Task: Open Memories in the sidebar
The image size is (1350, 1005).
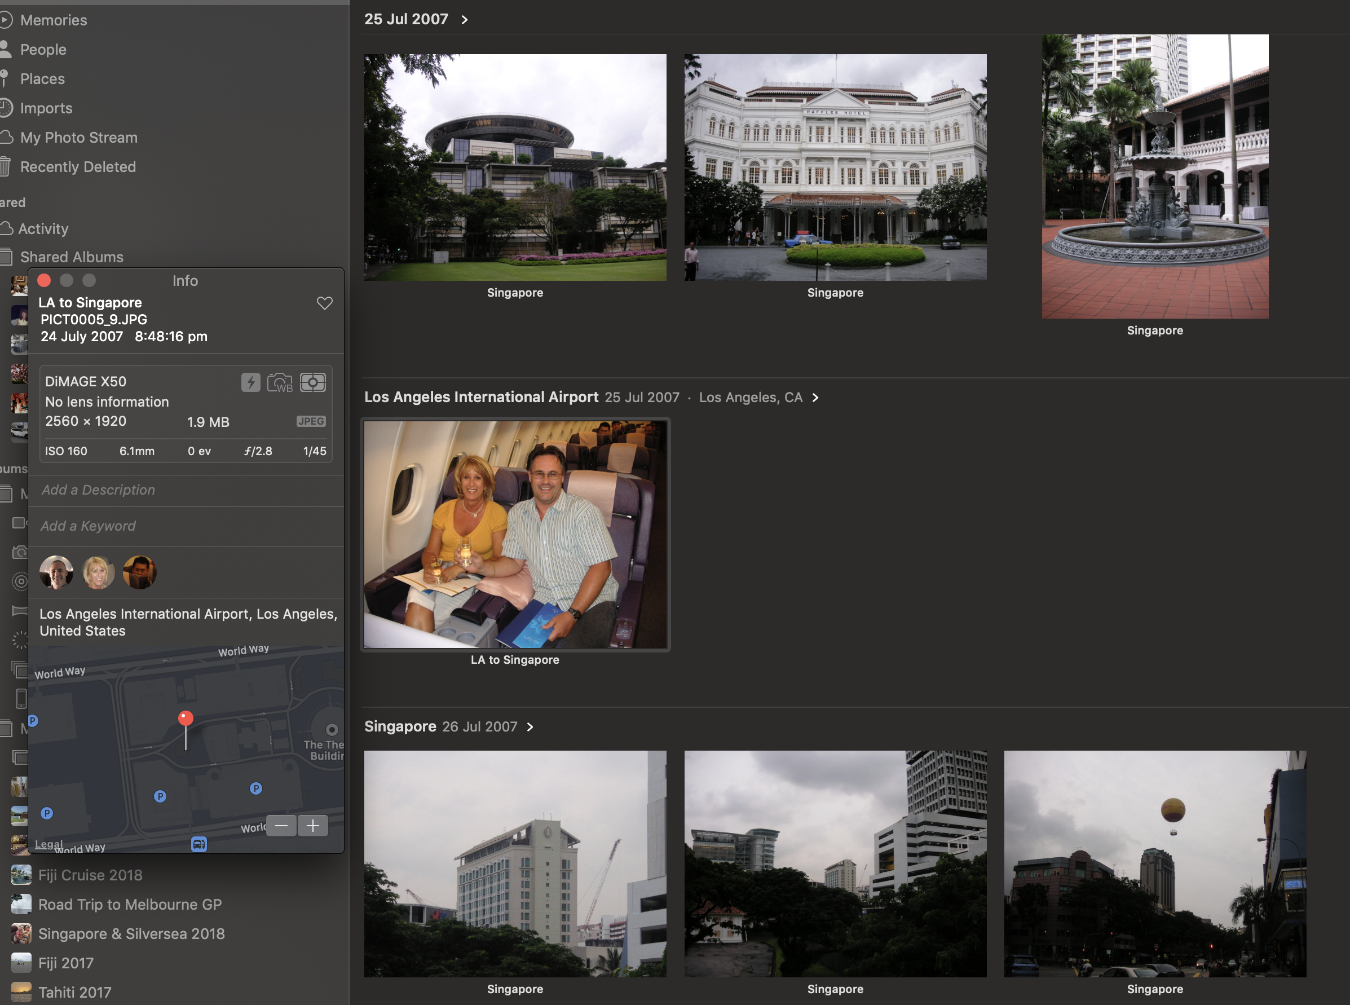Action: tap(54, 20)
